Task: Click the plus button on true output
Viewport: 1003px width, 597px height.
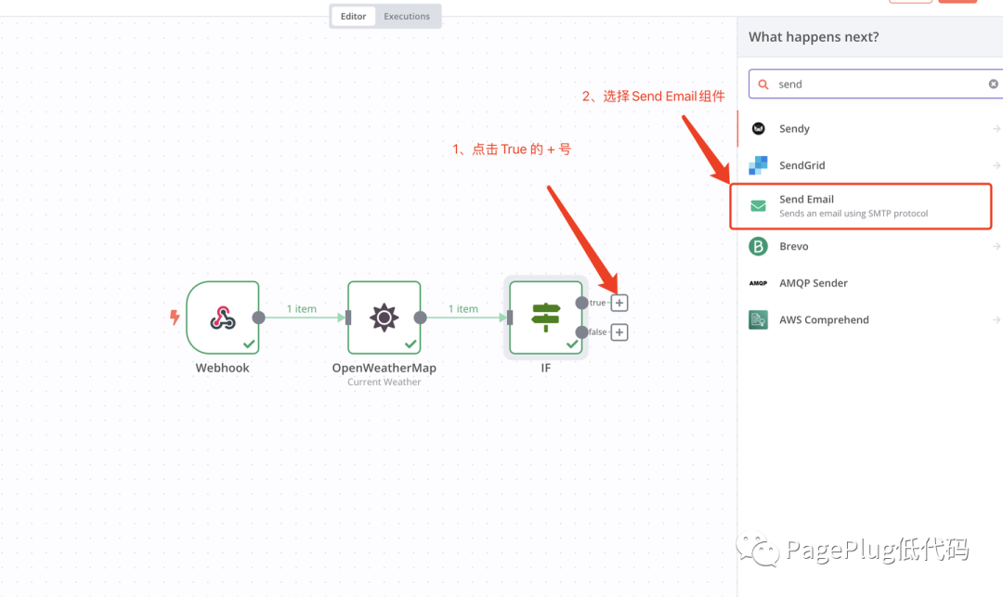Action: [619, 303]
